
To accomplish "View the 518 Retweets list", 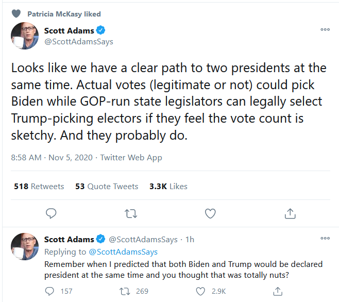I will click(x=39, y=186).
